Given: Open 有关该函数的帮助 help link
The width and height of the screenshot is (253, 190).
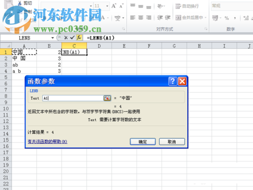Looking at the screenshot, I should [x=48, y=141].
